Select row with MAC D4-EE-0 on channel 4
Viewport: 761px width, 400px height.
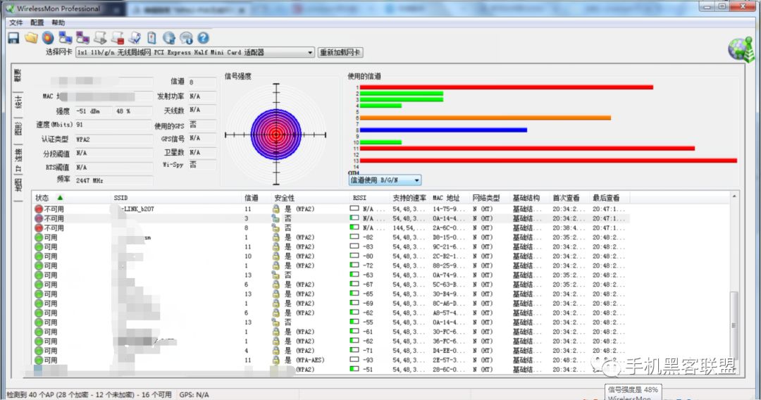click(x=331, y=351)
